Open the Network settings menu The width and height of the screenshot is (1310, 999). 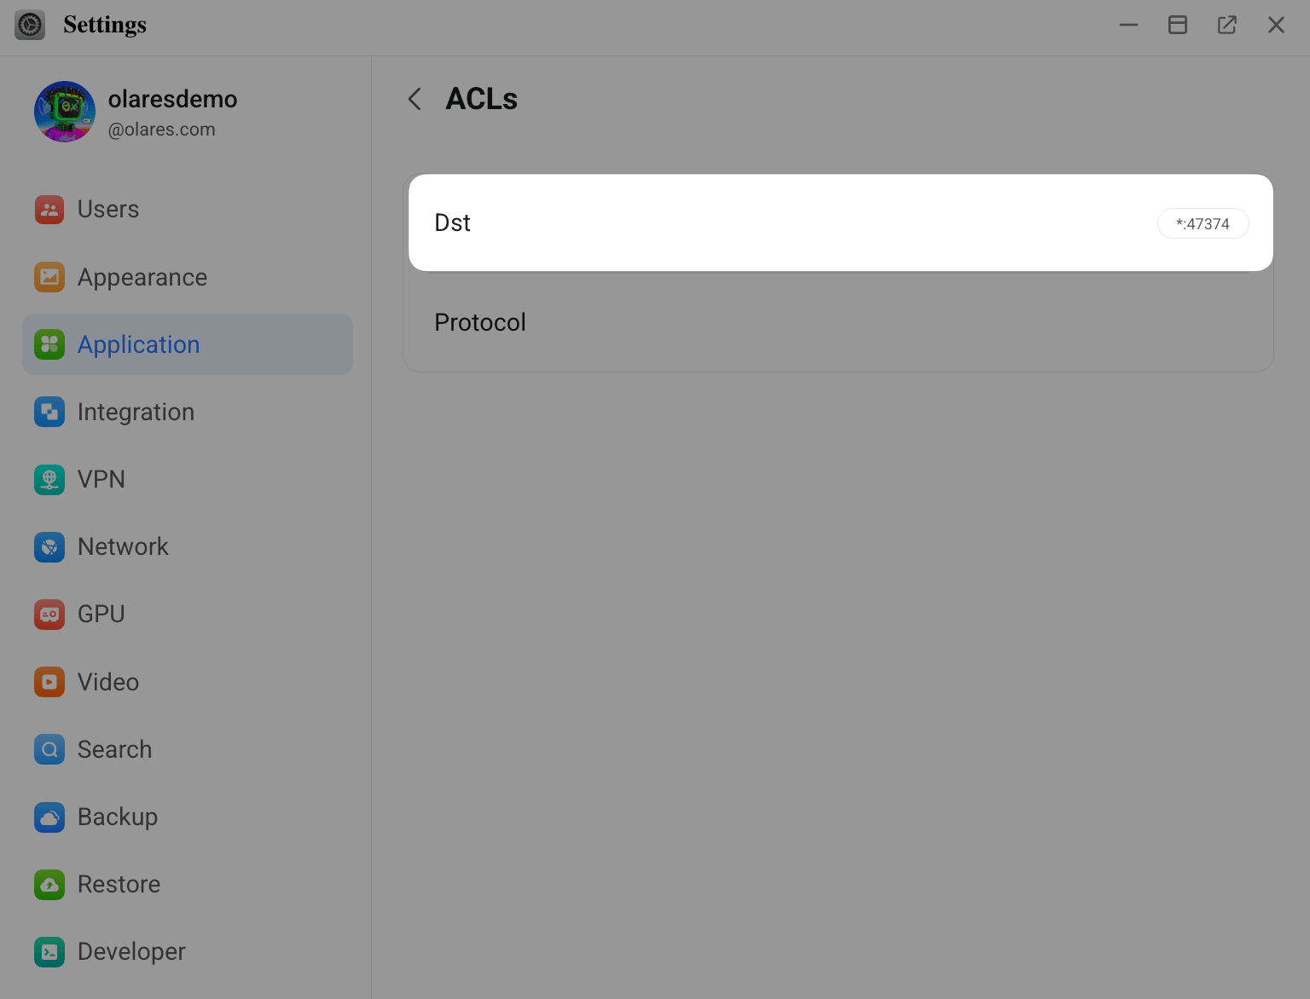pyautogui.click(x=123, y=546)
